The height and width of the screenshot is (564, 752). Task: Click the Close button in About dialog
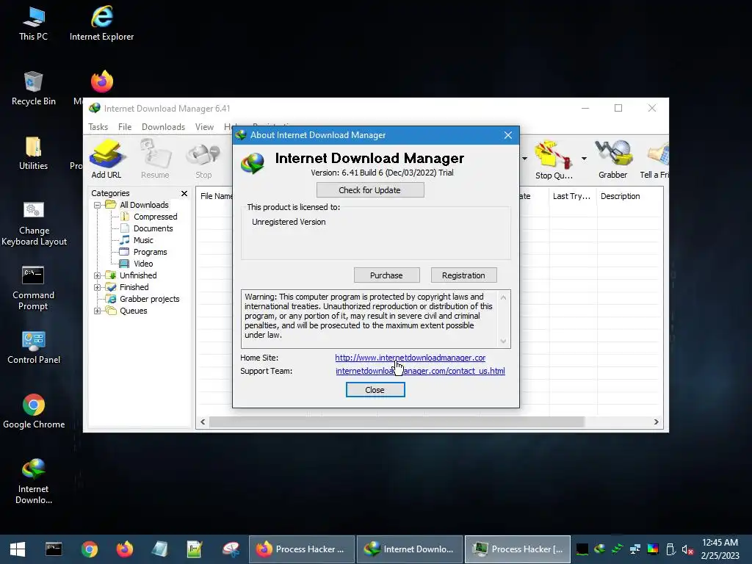tap(375, 390)
